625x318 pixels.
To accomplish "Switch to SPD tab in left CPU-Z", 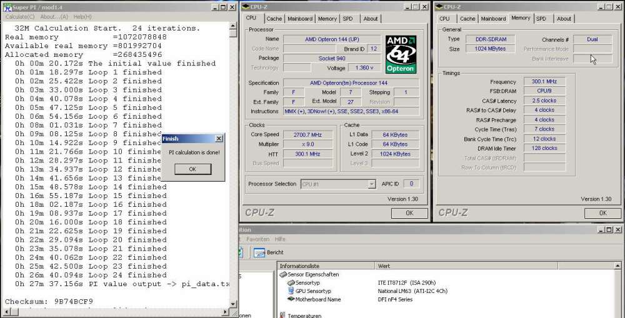I will (x=347, y=19).
